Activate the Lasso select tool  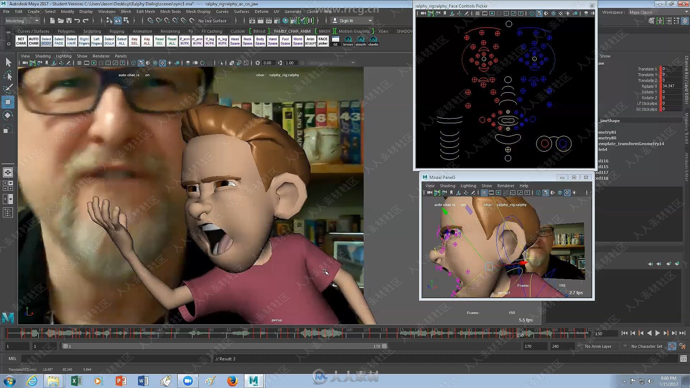[x=8, y=76]
